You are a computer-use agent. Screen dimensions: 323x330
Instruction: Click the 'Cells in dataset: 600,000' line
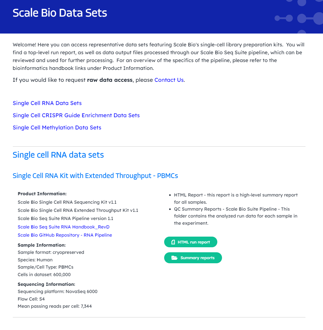point(44,275)
